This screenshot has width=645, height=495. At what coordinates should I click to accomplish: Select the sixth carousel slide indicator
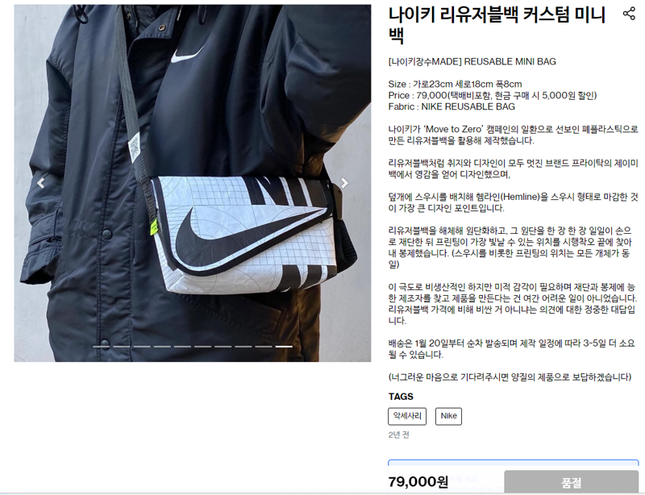click(203, 347)
